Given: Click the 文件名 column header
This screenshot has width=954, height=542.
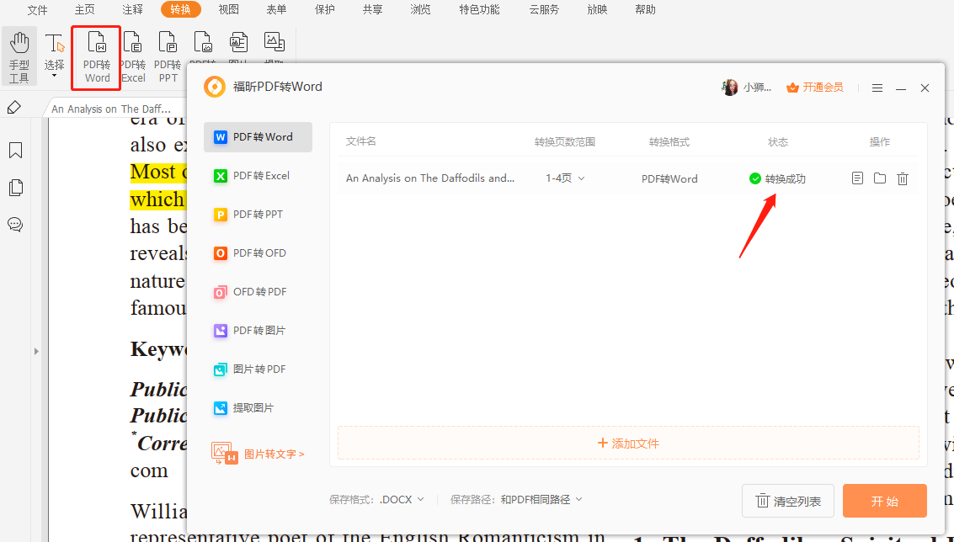Looking at the screenshot, I should point(360,141).
